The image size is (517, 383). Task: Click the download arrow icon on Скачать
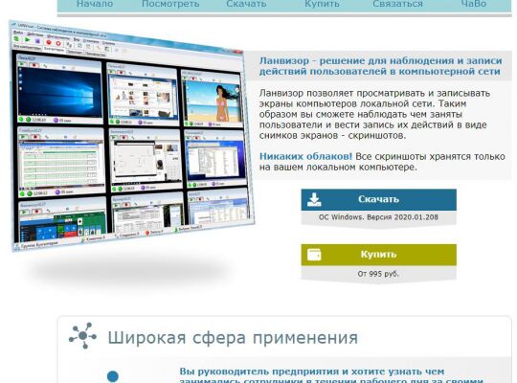[314, 199]
